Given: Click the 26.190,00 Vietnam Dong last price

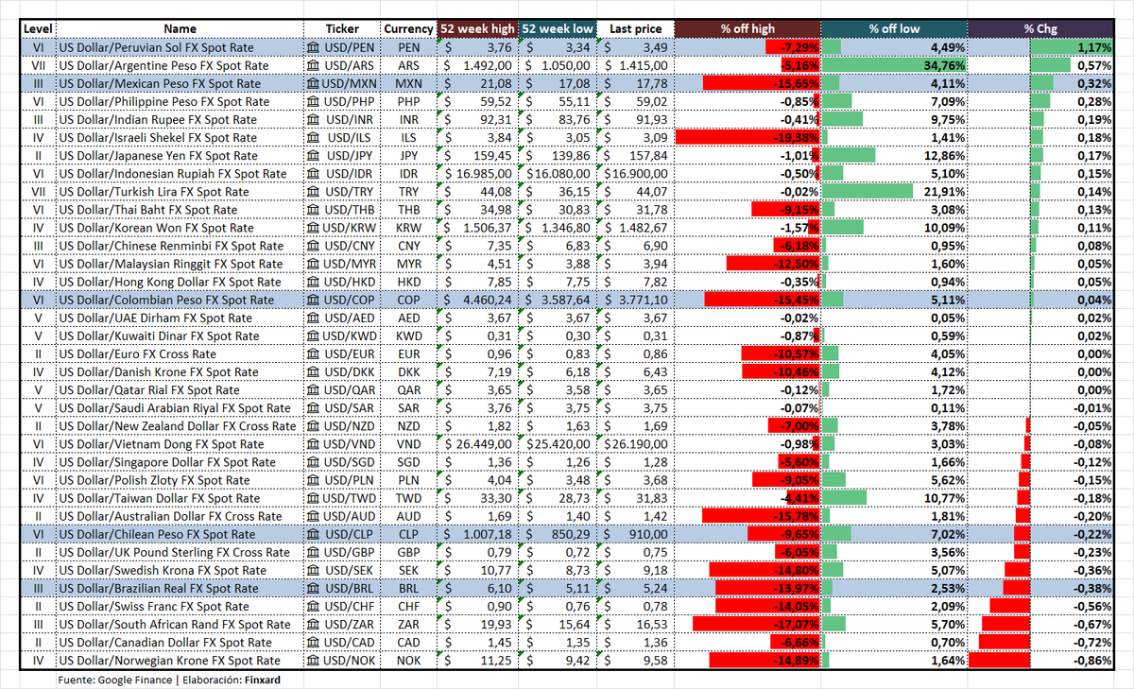Looking at the screenshot, I should (637, 442).
